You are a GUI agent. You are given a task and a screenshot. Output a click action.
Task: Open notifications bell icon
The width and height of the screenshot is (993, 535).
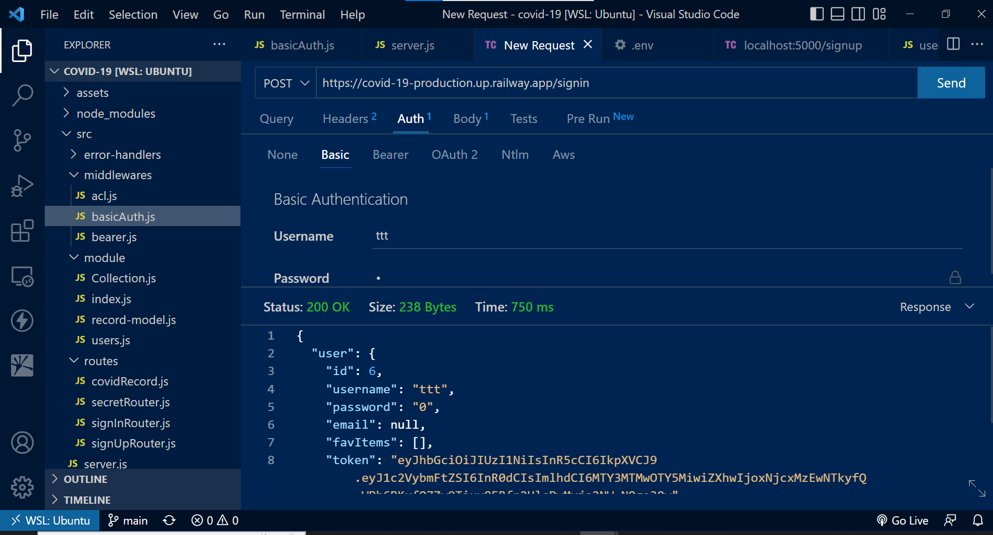(978, 520)
